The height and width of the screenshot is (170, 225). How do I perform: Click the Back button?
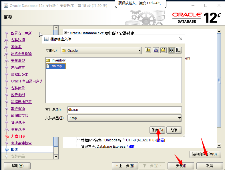click(x=125, y=166)
